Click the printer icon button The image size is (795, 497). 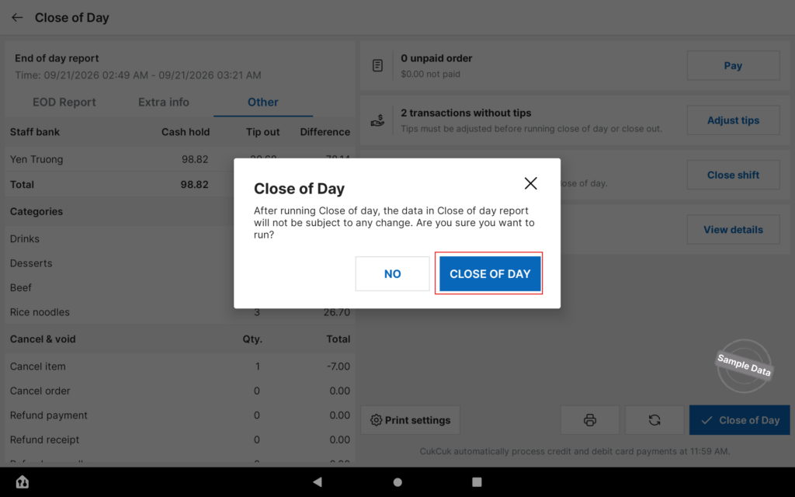(x=590, y=420)
